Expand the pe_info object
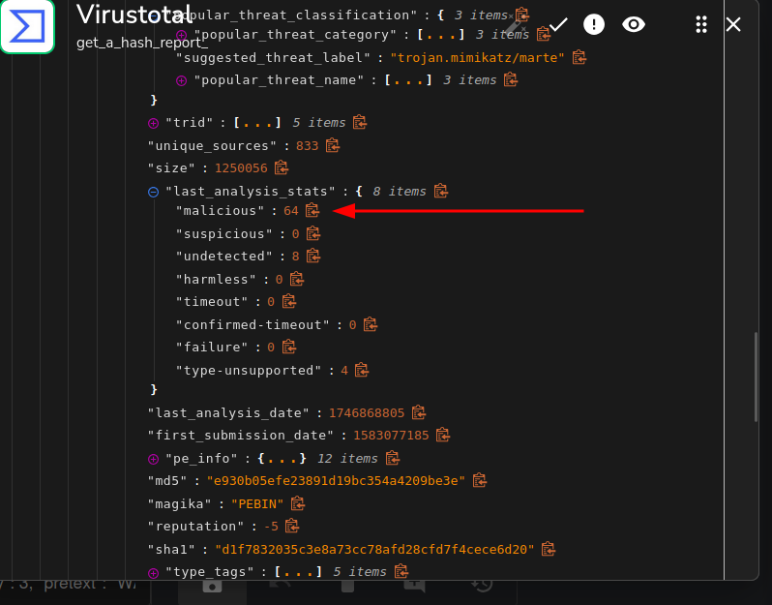The height and width of the screenshot is (605, 772). click(x=153, y=458)
